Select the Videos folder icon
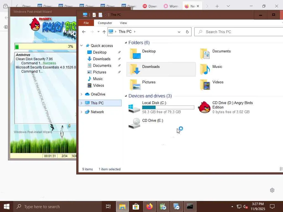Viewport: 283px width, 212px height. (205, 85)
